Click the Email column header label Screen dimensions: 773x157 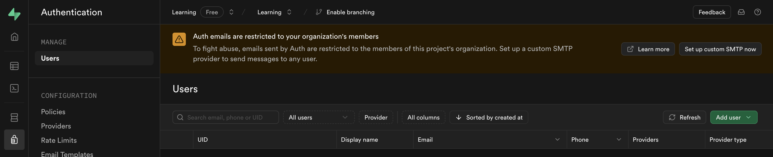point(425,139)
